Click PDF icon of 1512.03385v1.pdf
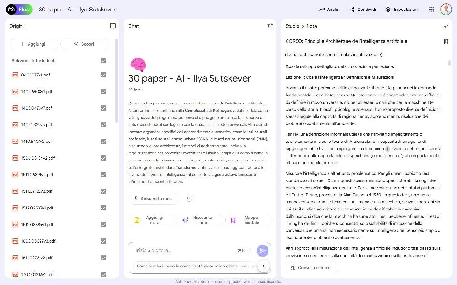Screen dimensions: 457x285 [x=15, y=224]
